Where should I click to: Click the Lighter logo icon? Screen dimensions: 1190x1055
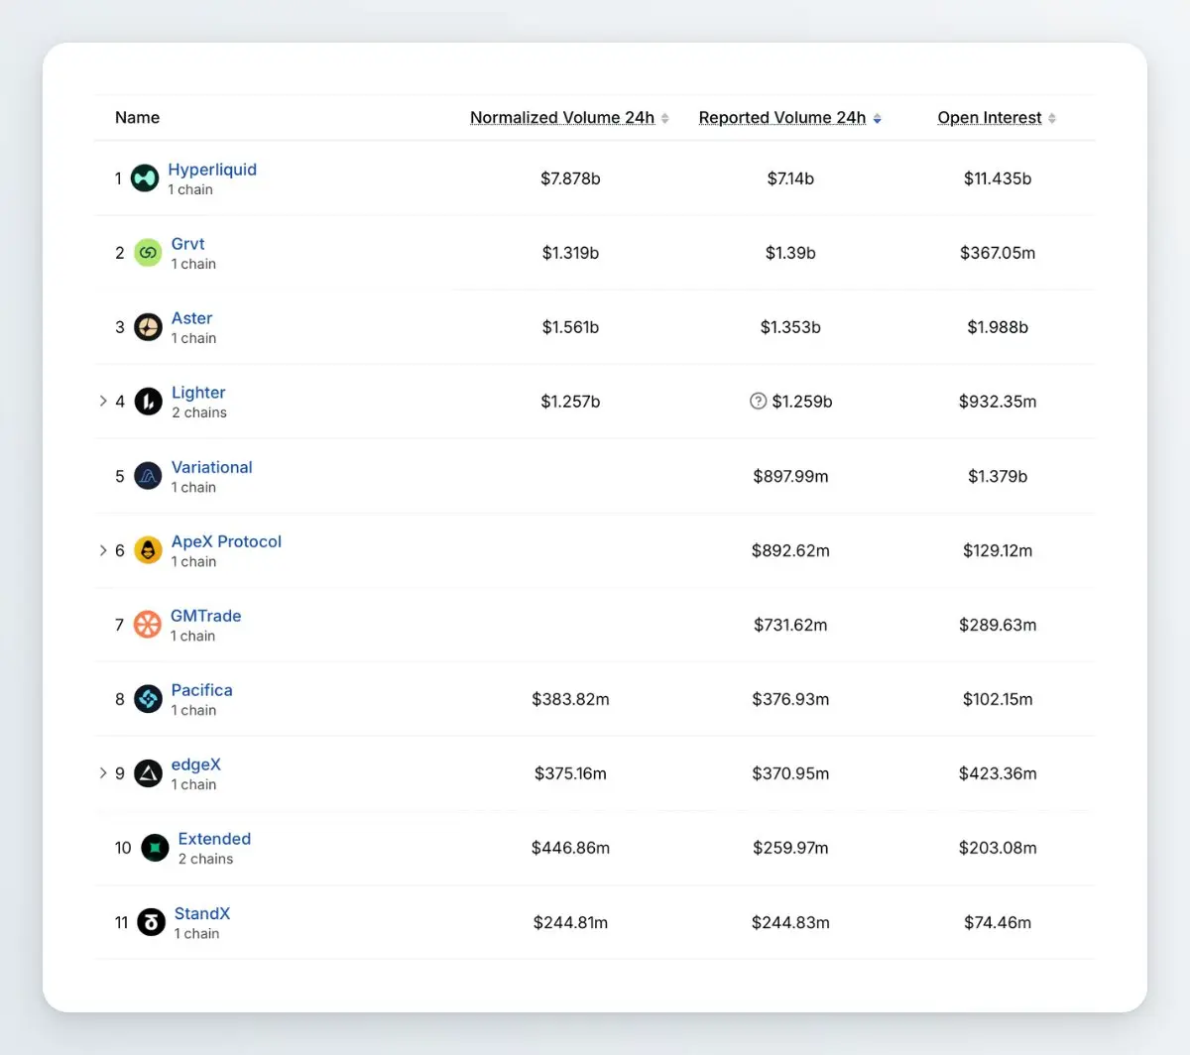(x=148, y=402)
